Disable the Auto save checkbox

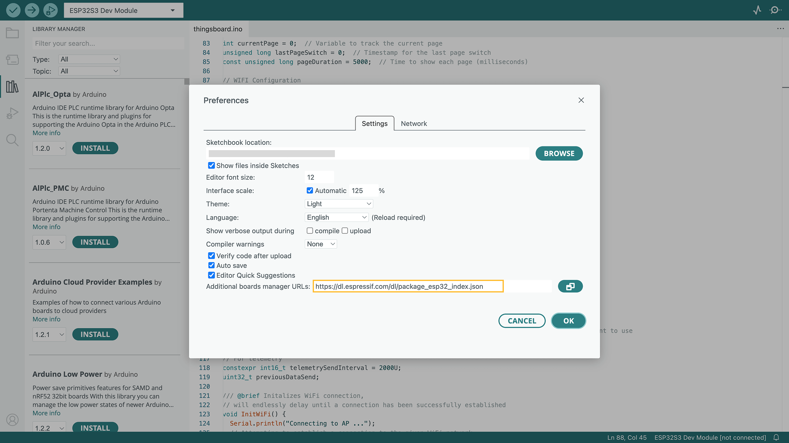coord(211,265)
